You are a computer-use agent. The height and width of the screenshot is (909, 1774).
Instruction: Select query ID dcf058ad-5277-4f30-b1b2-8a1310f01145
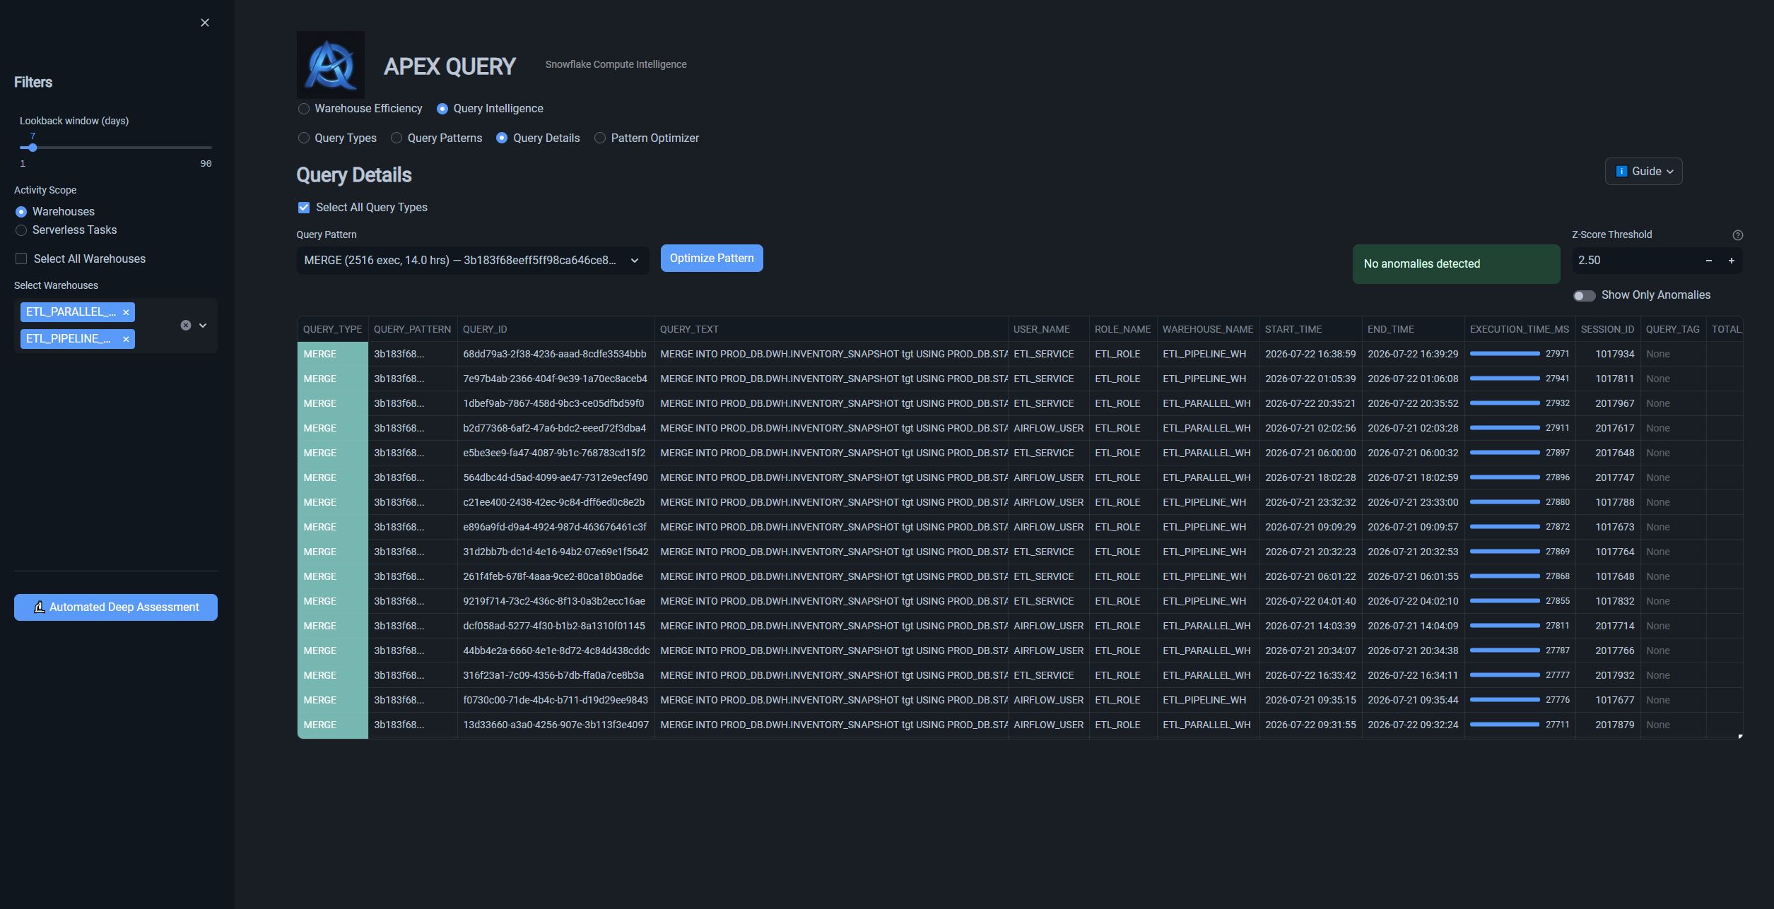[x=556, y=626]
